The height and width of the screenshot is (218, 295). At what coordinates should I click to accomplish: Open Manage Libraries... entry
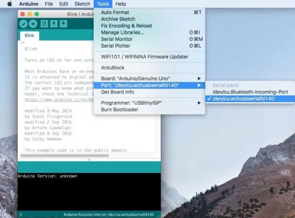[x=149, y=32]
